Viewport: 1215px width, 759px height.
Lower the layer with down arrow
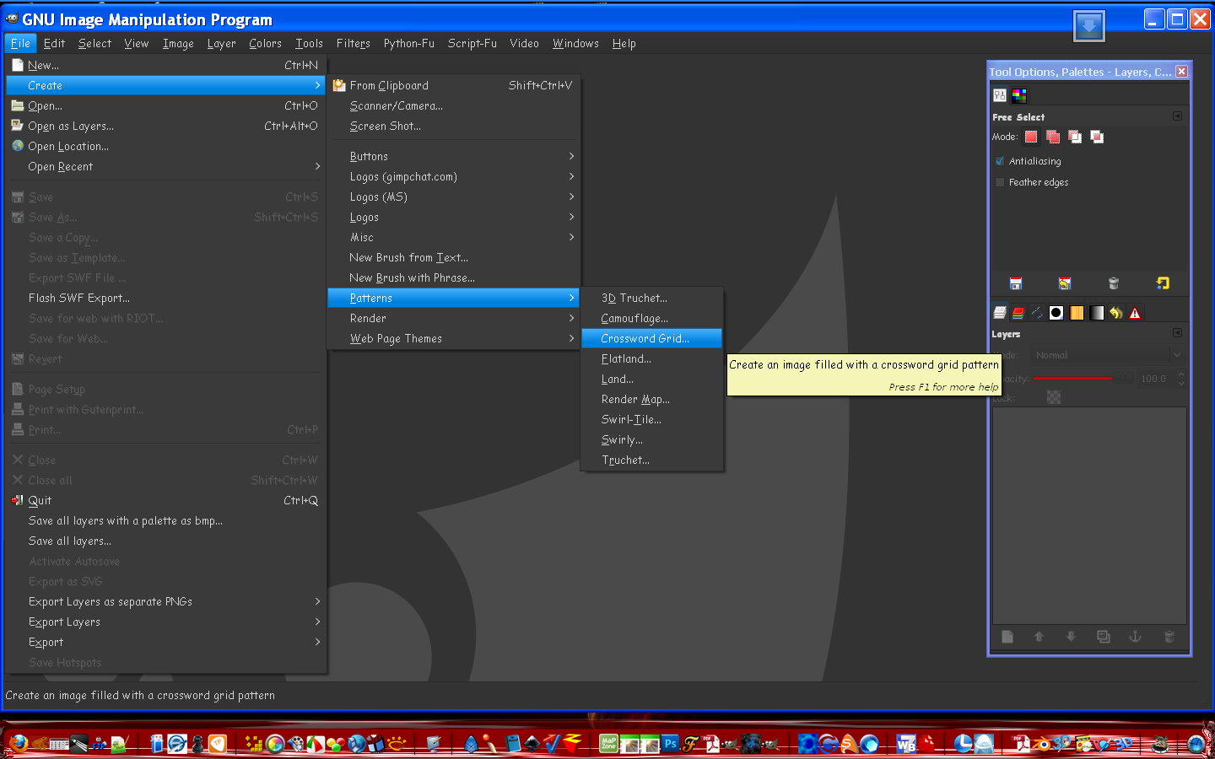tap(1071, 637)
